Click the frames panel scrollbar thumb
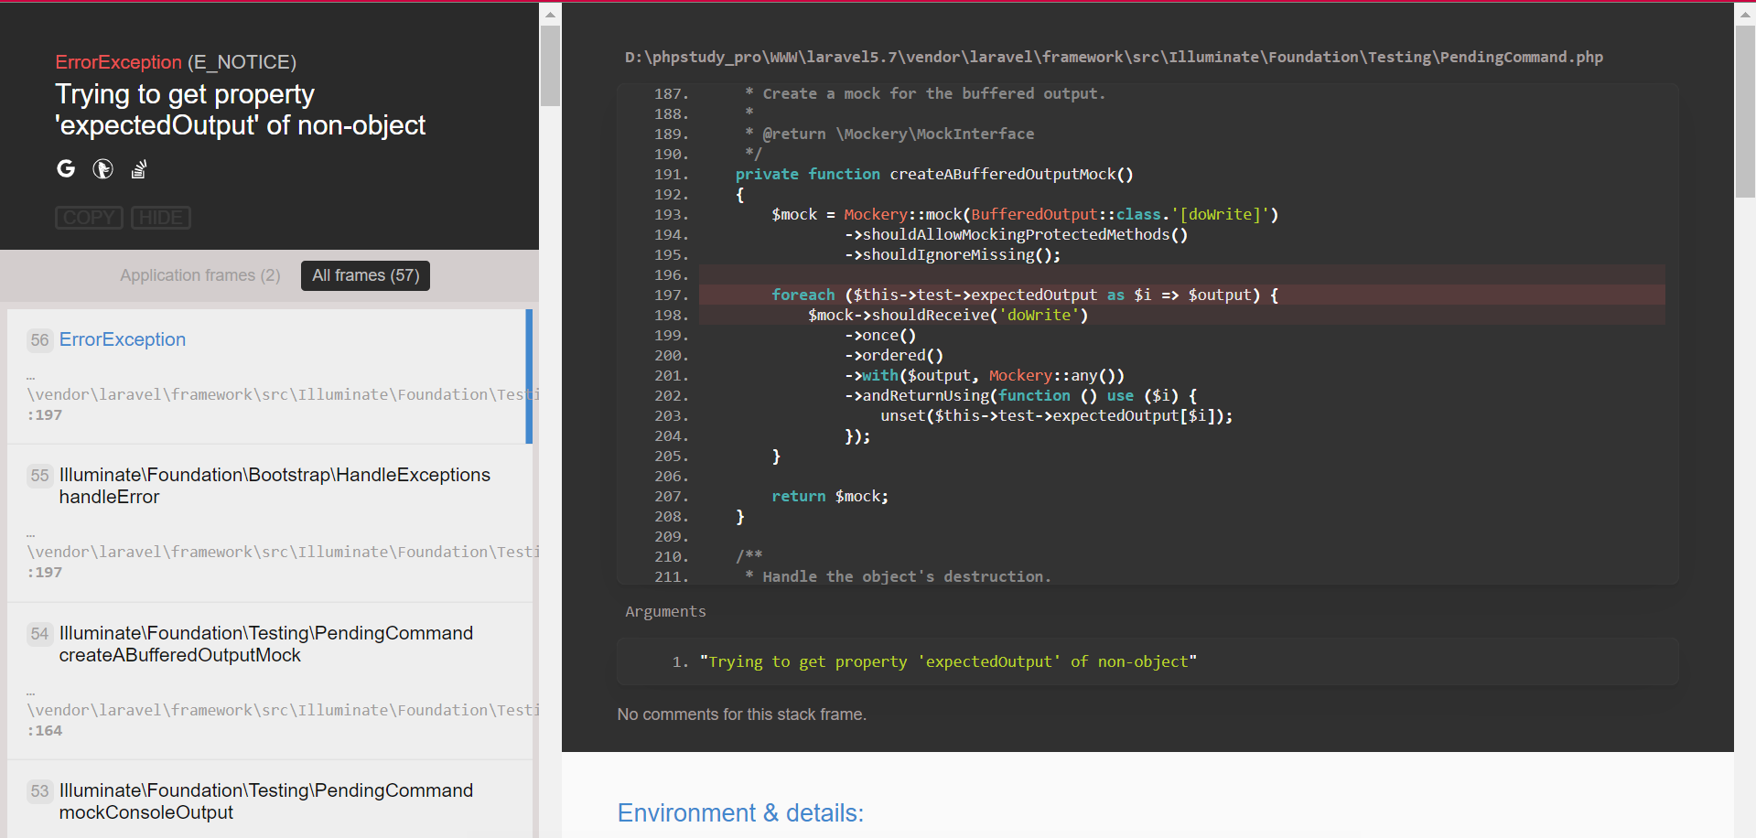This screenshot has width=1756, height=838. coord(550,66)
